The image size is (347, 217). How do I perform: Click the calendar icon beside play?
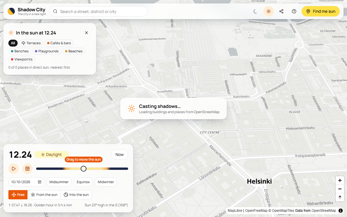point(27,169)
